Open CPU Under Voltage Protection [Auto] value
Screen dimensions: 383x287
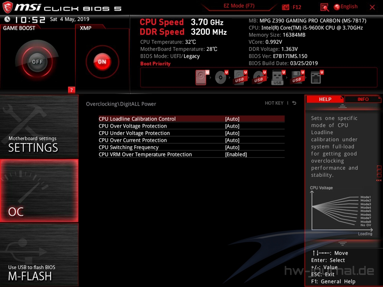click(232, 133)
